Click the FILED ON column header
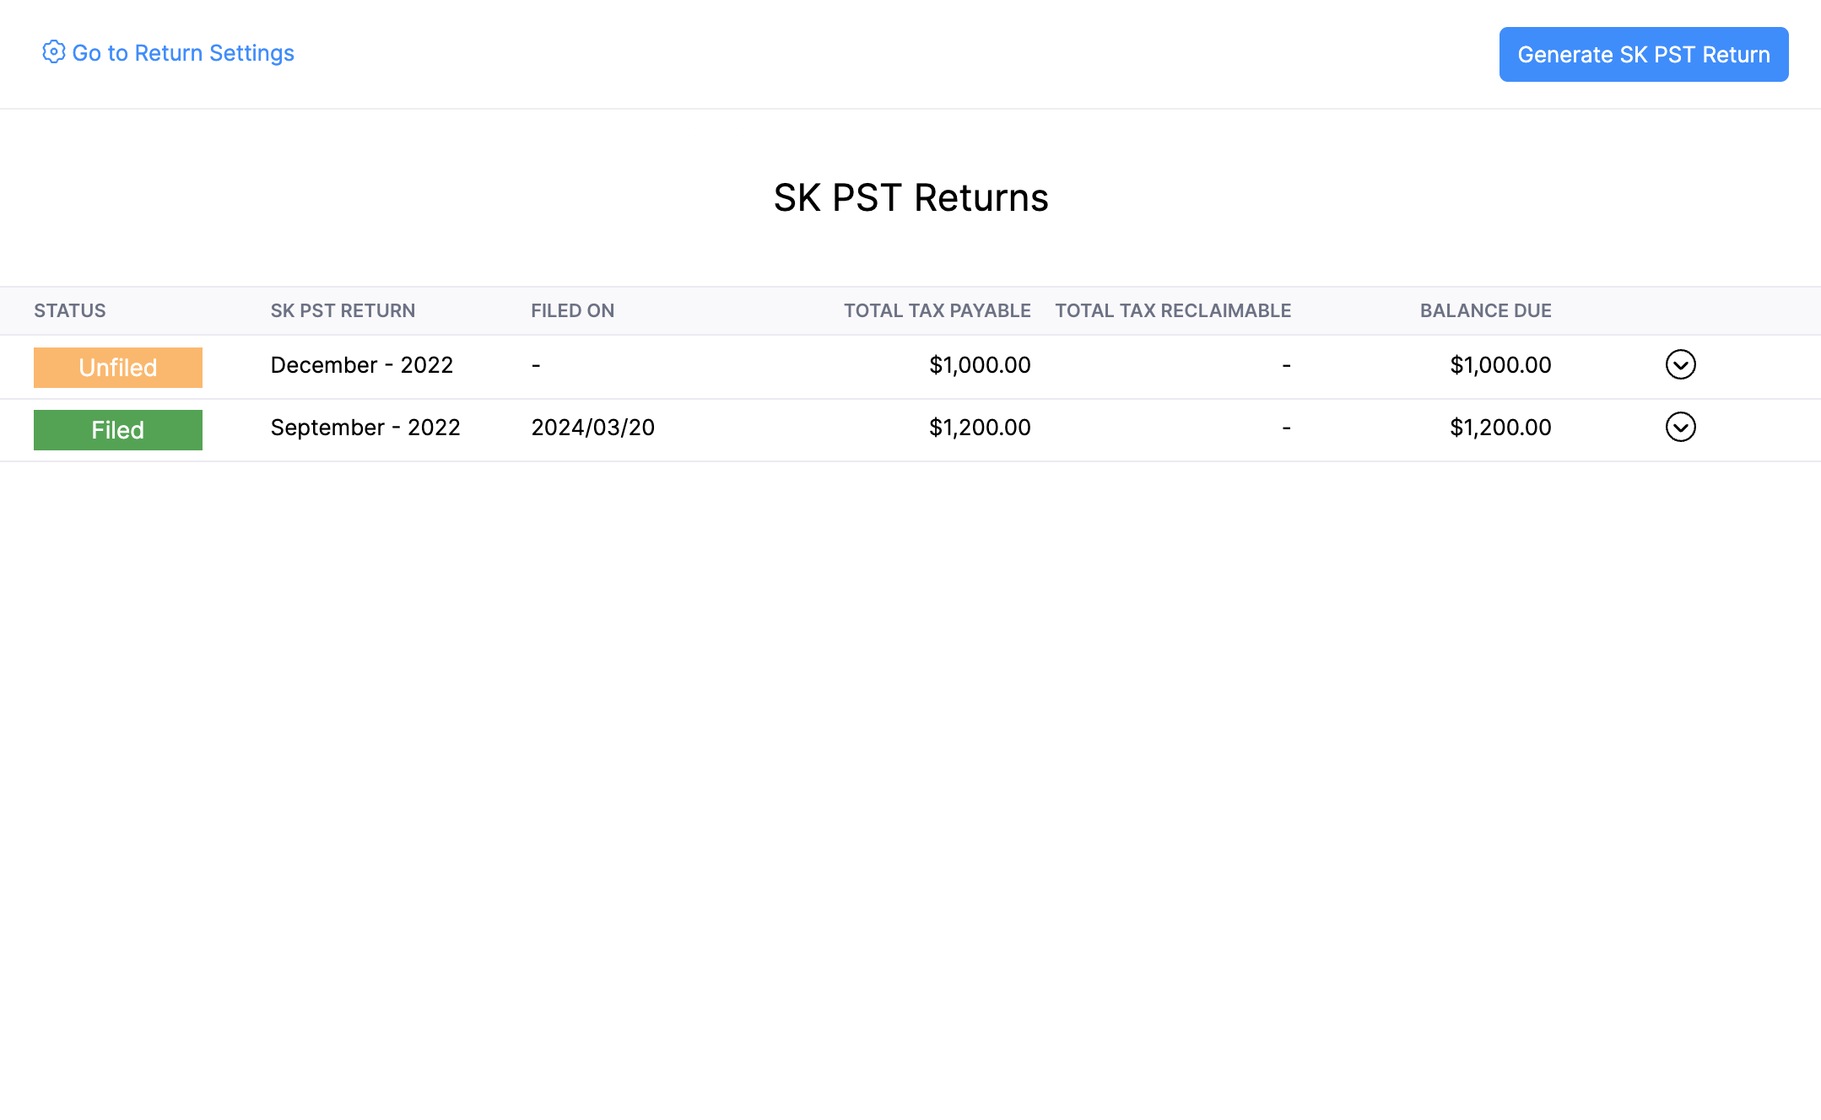This screenshot has width=1821, height=1120. (572, 310)
